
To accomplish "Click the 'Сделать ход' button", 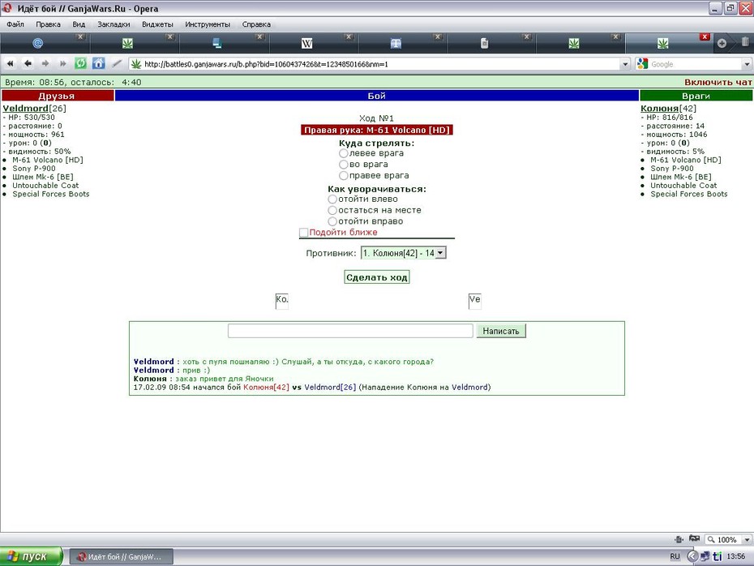I will tap(376, 277).
